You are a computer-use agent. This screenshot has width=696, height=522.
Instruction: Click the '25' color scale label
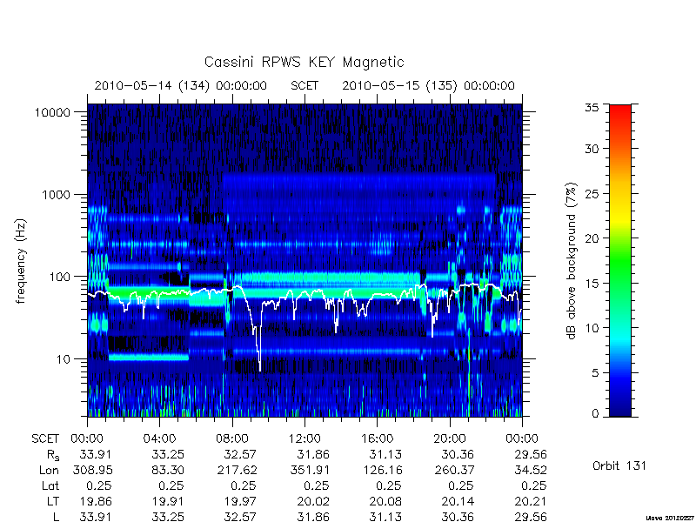click(x=592, y=193)
